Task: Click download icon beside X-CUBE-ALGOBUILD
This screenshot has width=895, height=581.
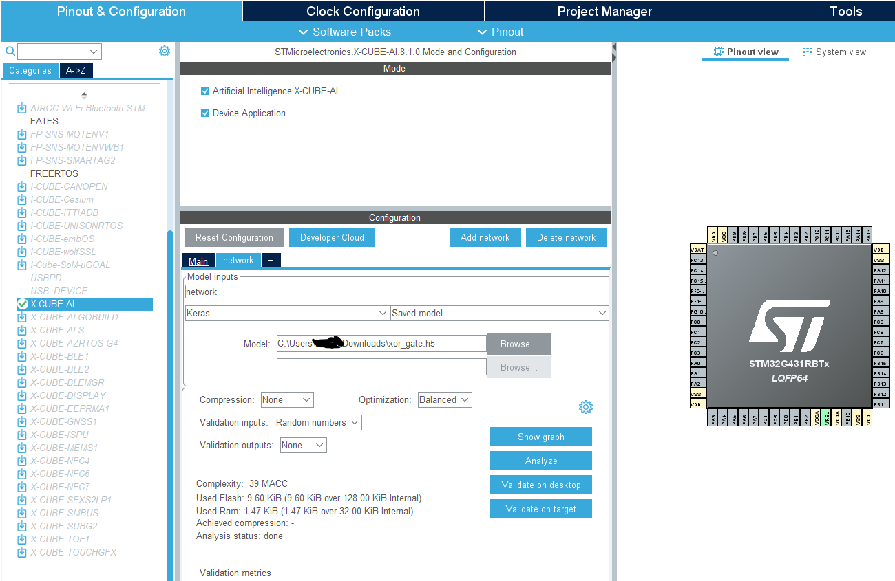Action: tap(22, 317)
